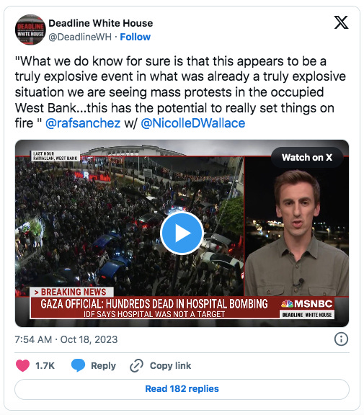This screenshot has height=415, width=364.
Task: Click the 1.7K likes count
Action: (x=45, y=366)
